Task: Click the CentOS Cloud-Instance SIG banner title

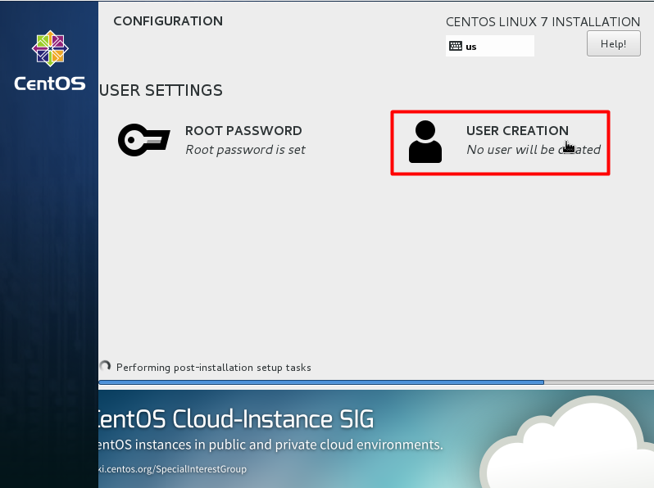Action: (236, 420)
